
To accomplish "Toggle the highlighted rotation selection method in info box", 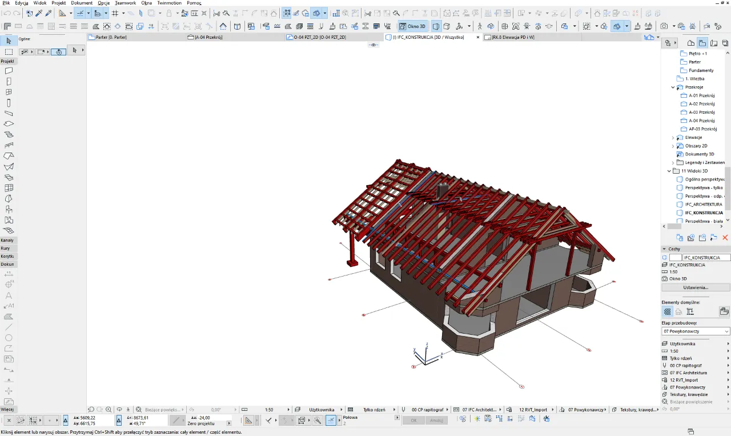I will point(58,51).
